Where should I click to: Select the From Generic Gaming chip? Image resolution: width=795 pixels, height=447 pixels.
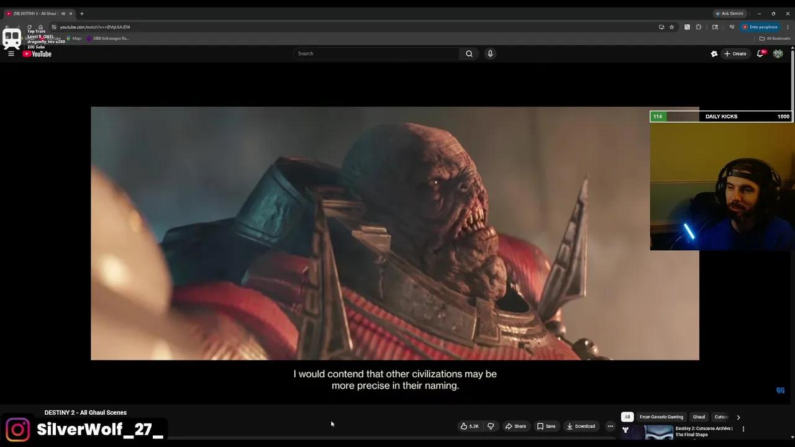click(661, 417)
